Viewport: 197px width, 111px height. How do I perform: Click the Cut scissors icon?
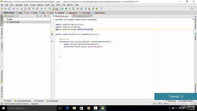coord(22,9)
